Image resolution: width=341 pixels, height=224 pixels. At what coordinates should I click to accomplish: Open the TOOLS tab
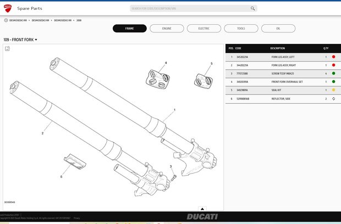point(241,29)
